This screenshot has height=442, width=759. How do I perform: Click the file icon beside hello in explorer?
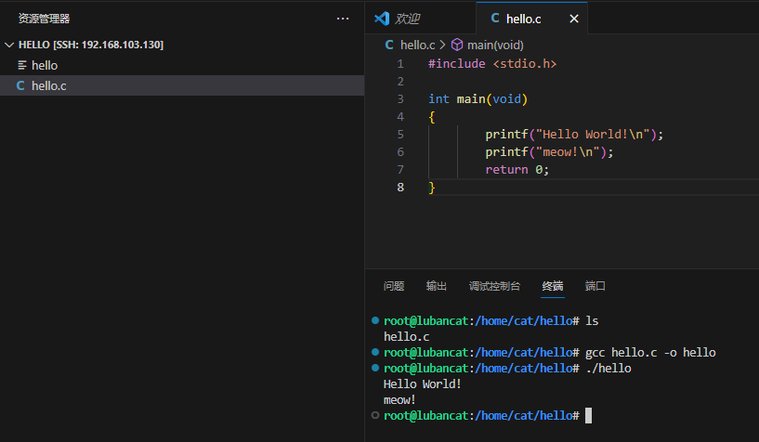coord(21,65)
